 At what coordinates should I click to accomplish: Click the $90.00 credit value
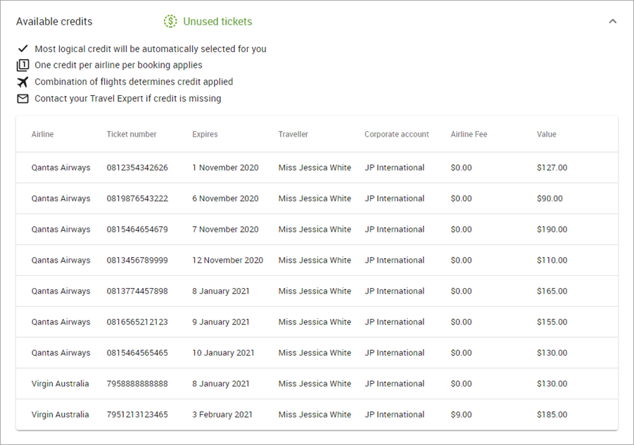pos(550,199)
